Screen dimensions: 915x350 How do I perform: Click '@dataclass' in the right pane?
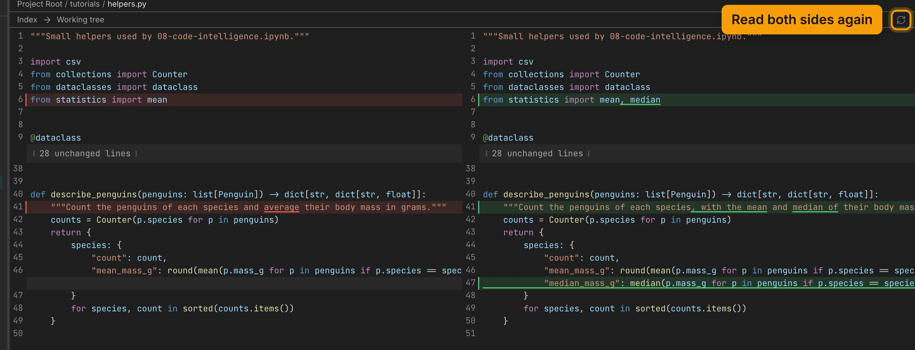(x=508, y=138)
